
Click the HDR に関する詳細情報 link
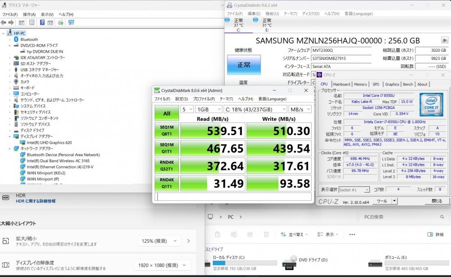point(36,201)
